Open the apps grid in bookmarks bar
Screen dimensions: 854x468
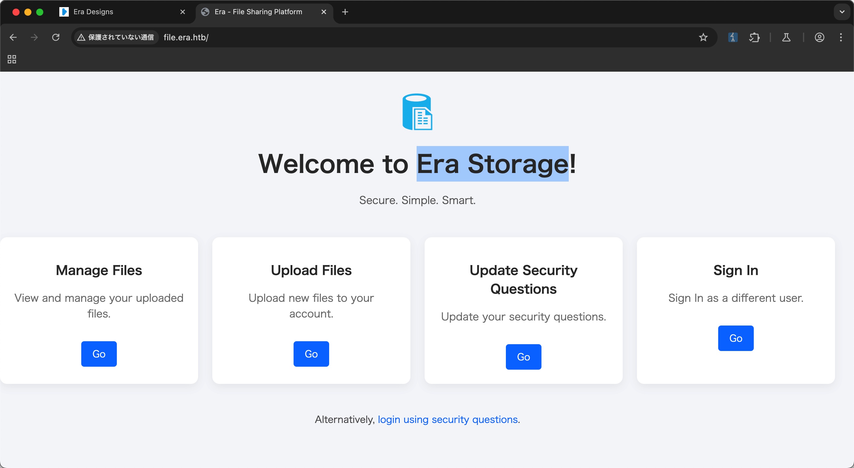(x=12, y=59)
